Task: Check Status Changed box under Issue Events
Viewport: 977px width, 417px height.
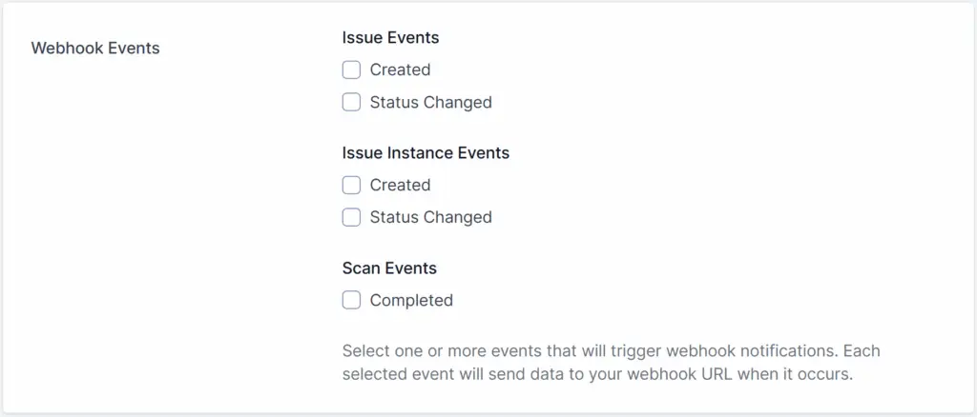Action: (x=351, y=102)
